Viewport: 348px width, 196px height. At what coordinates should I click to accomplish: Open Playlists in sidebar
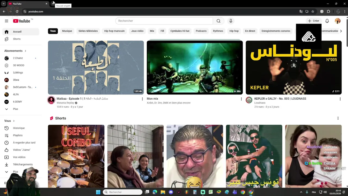pos(21,135)
